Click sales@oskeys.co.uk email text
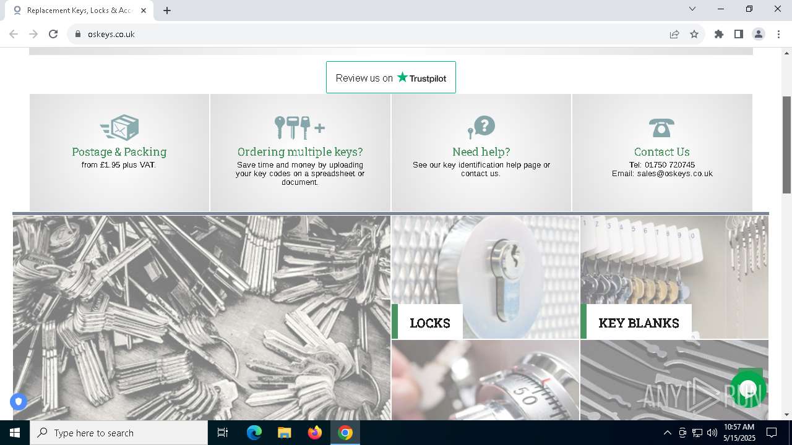792x445 pixels. 675,174
